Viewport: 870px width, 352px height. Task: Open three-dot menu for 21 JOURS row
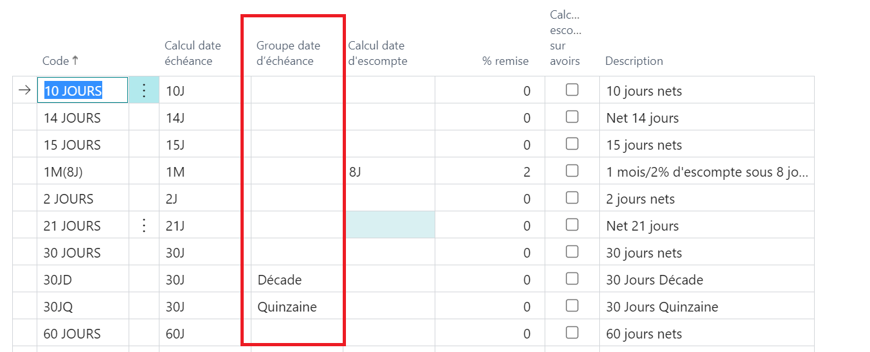(x=144, y=225)
